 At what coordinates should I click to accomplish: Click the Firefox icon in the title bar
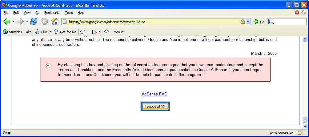4,5
